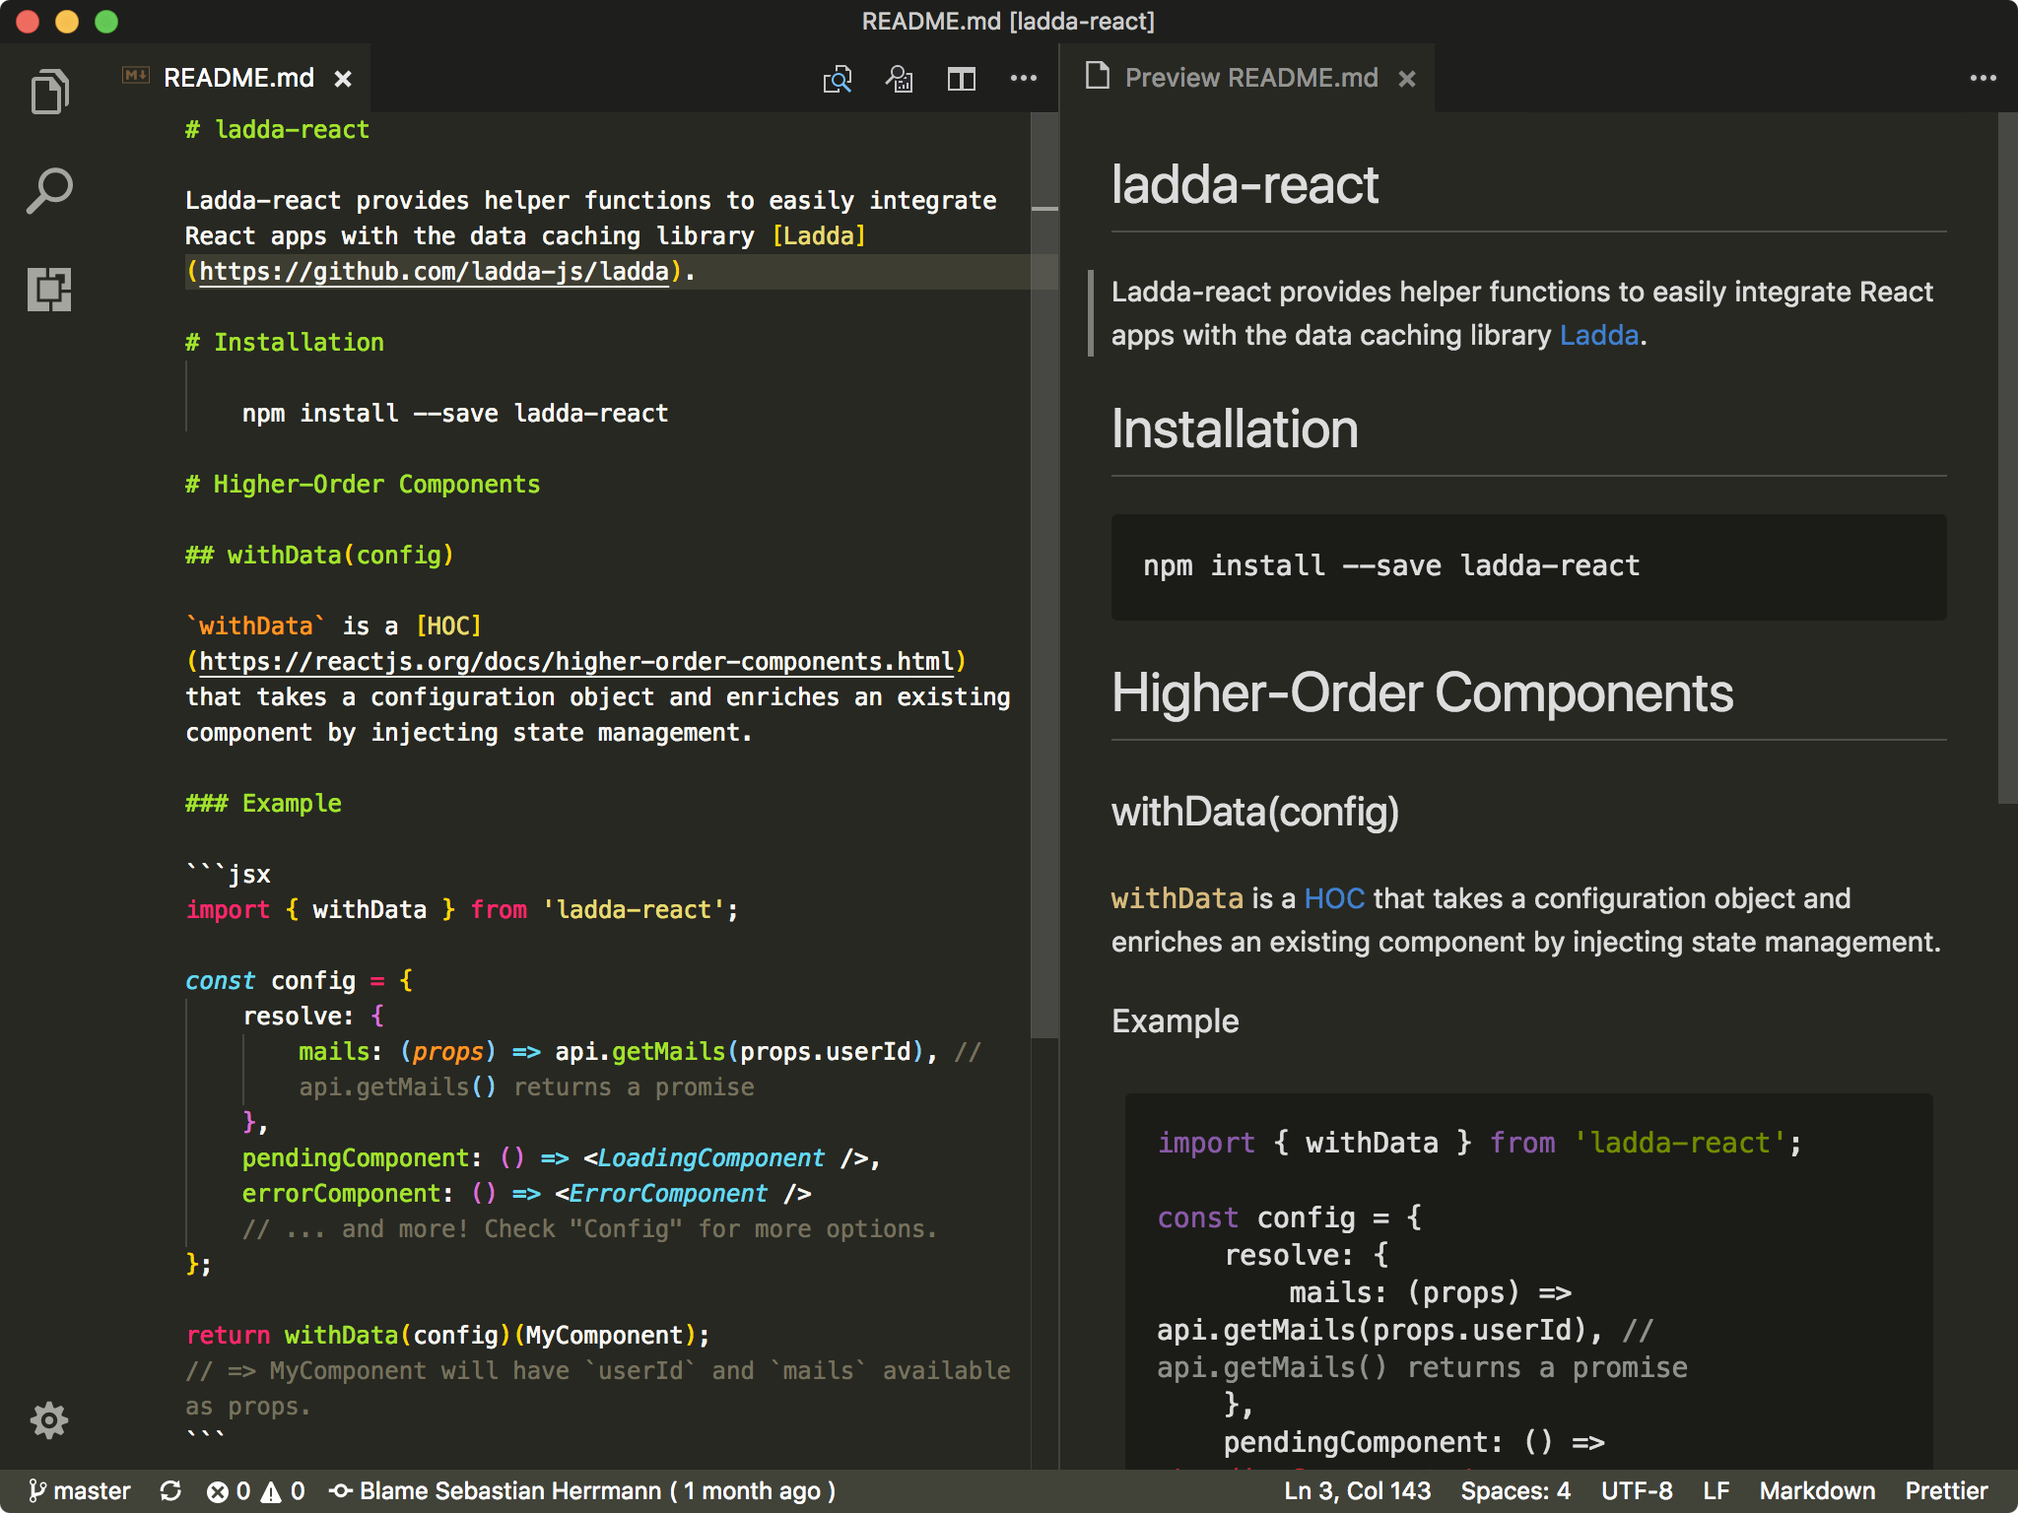Screen dimensions: 2018x1513
Task: Switch to the Preview README.md tab
Action: [x=1250, y=79]
